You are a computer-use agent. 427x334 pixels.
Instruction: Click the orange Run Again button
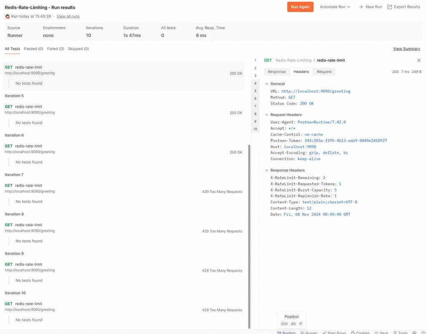pos(300,7)
